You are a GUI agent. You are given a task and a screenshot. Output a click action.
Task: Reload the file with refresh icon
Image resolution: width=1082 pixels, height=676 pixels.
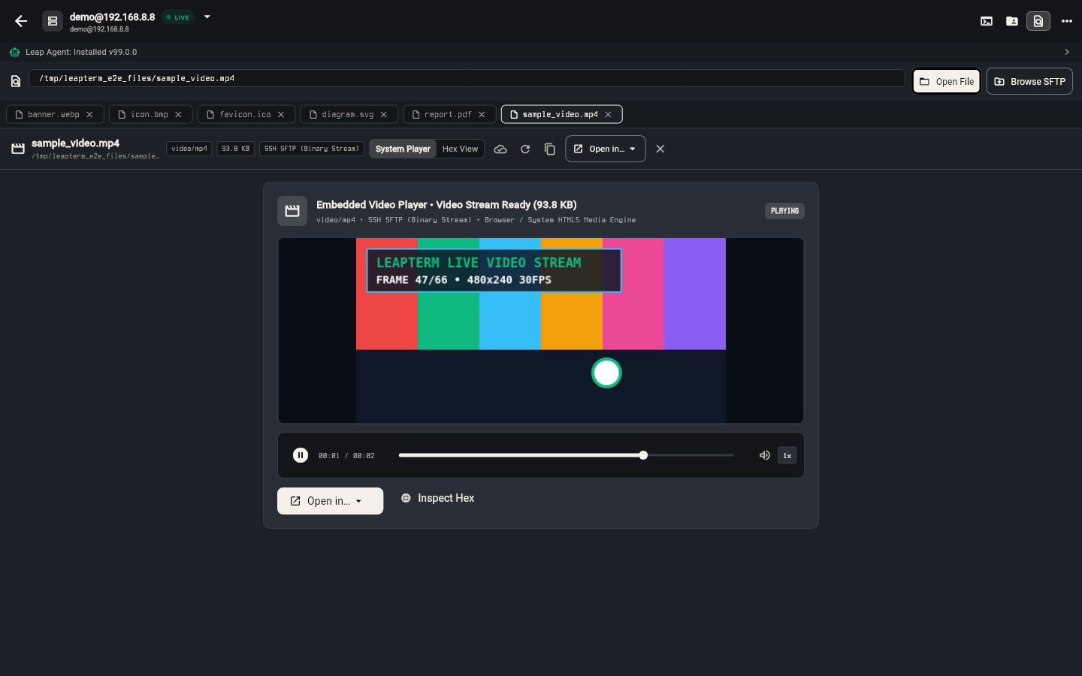pyautogui.click(x=525, y=149)
